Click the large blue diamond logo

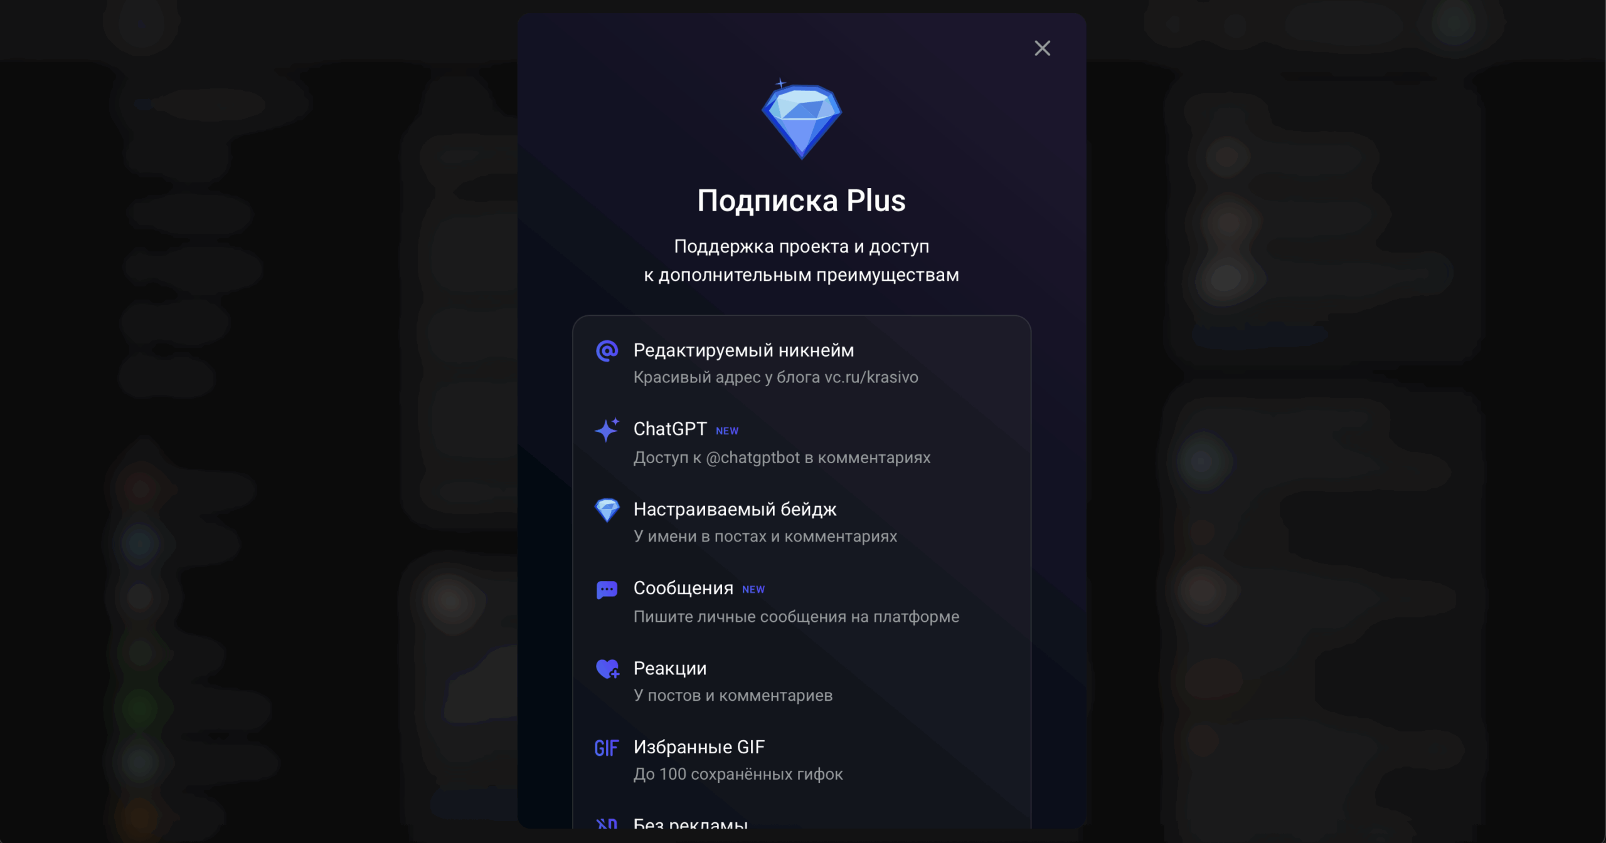coord(802,119)
